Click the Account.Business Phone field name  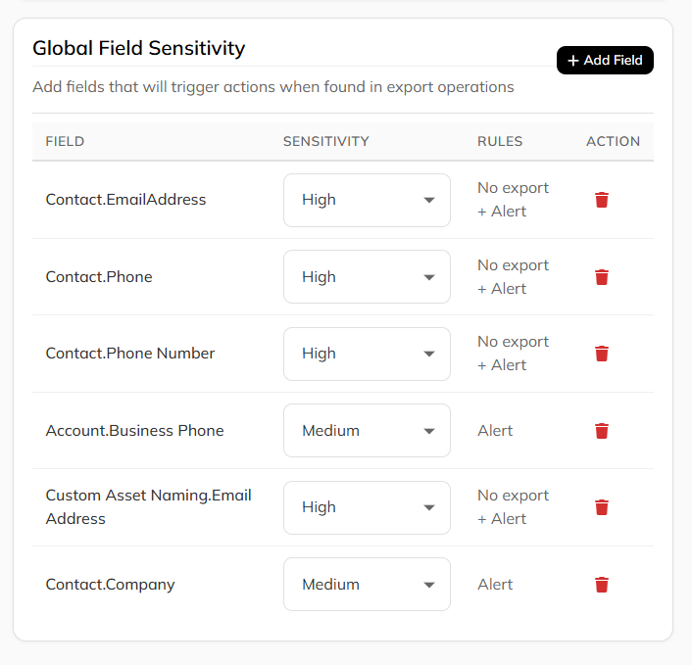[134, 431]
